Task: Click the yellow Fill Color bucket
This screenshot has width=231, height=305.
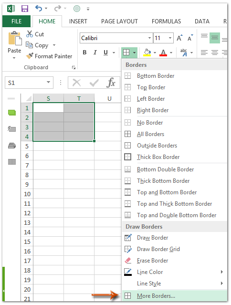Action: click(x=147, y=53)
